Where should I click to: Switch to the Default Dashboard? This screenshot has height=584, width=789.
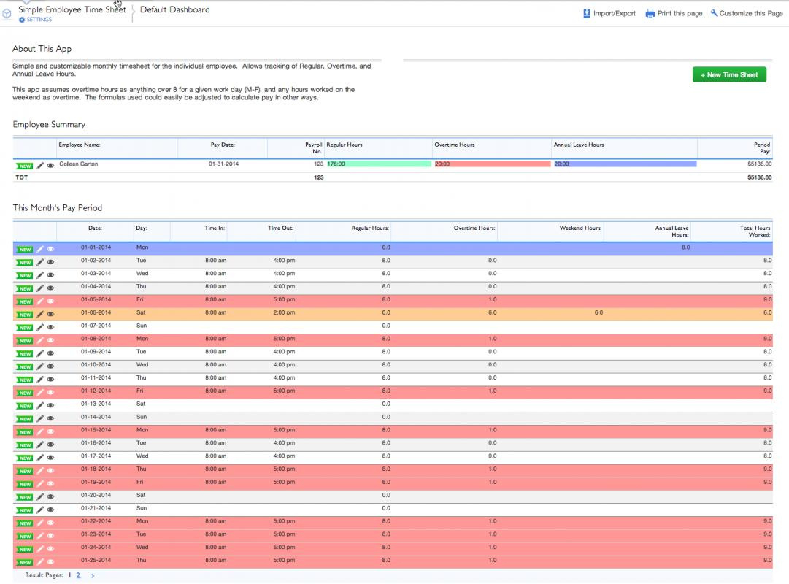click(x=174, y=9)
